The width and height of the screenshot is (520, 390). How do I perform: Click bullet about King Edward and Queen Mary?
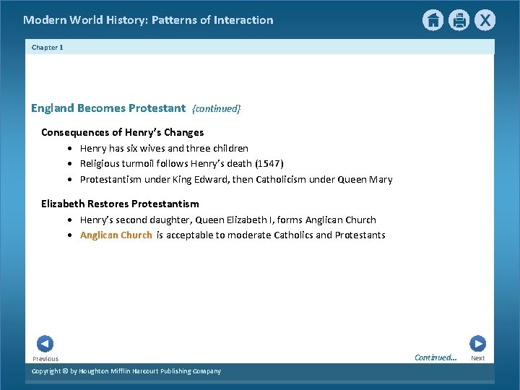point(236,179)
